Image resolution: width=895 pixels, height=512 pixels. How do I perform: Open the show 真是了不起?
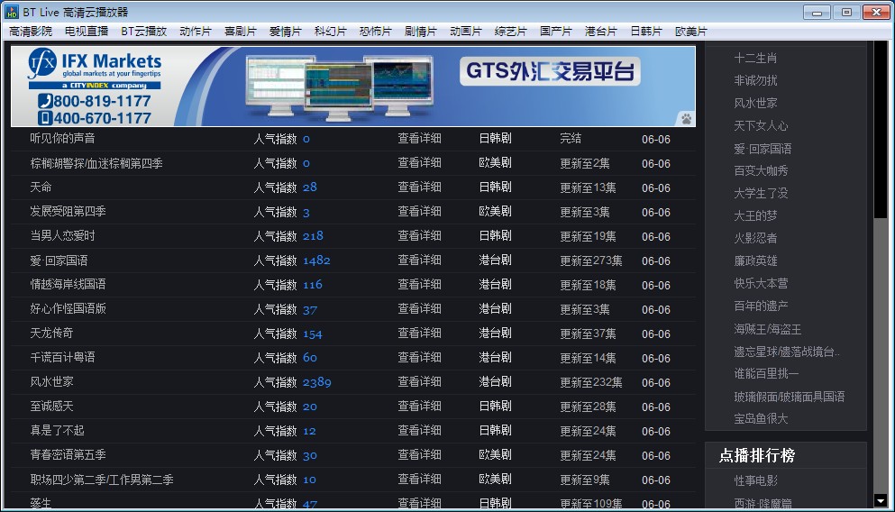[x=57, y=430]
